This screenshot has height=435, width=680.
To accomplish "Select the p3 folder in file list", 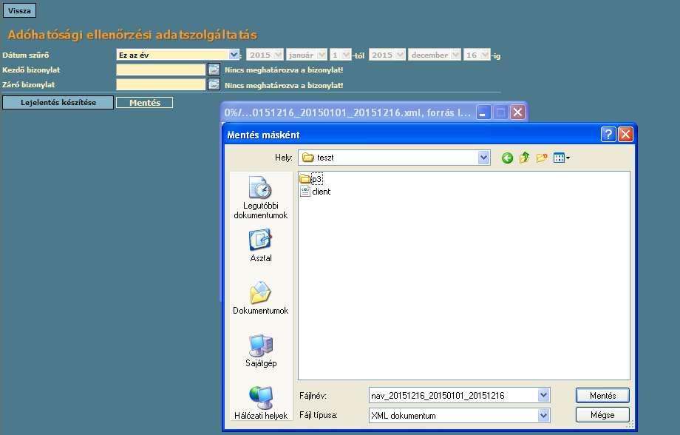I will (311, 179).
